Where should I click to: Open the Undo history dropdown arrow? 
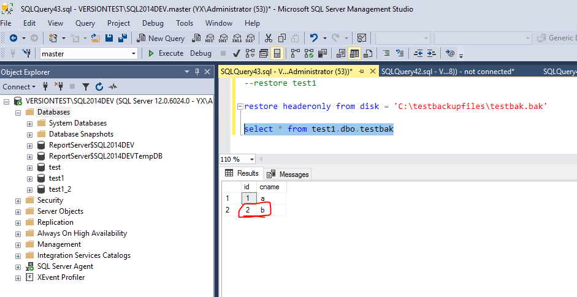(324, 38)
